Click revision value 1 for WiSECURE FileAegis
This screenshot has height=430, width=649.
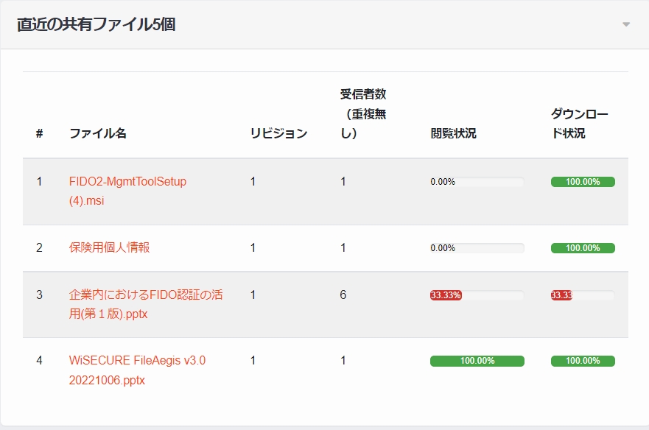253,361
